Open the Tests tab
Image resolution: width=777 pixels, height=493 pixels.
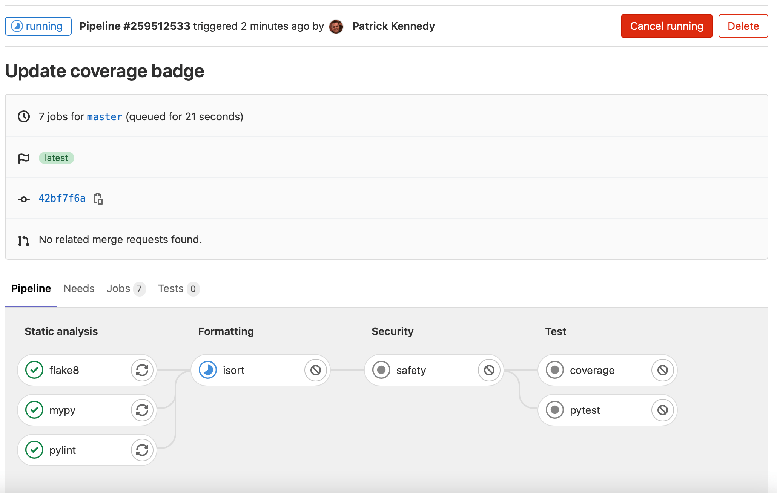coord(172,288)
